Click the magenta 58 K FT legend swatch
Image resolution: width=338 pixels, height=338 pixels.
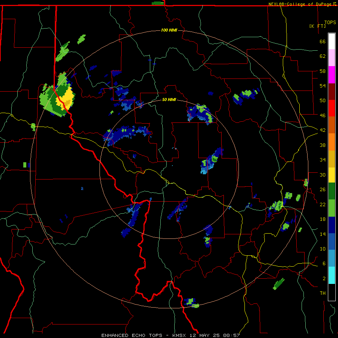coord(332,75)
